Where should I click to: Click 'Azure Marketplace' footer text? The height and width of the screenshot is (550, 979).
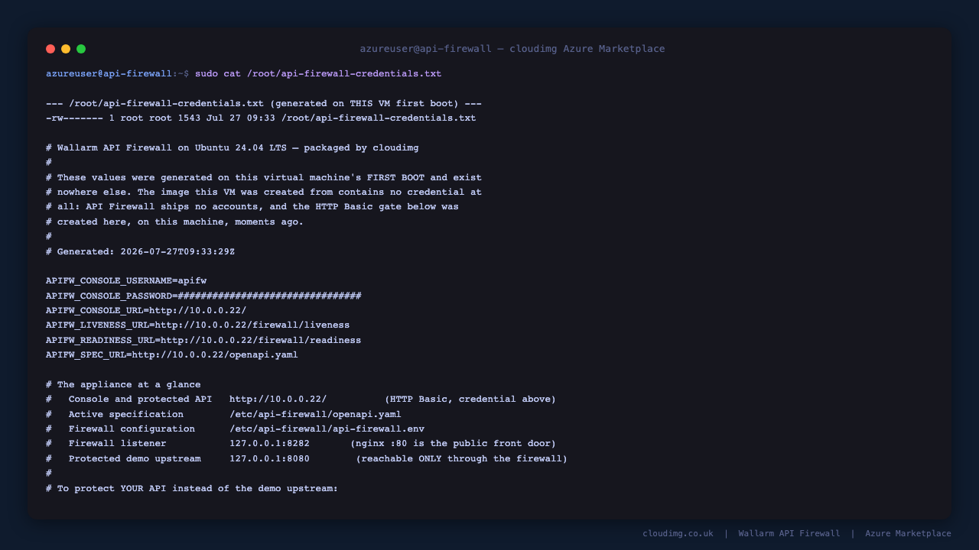(x=909, y=534)
